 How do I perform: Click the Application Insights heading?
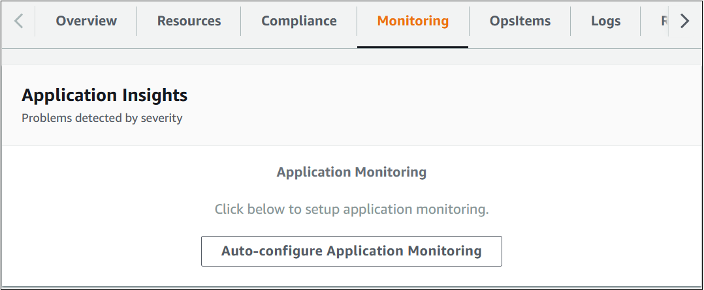pyautogui.click(x=104, y=96)
